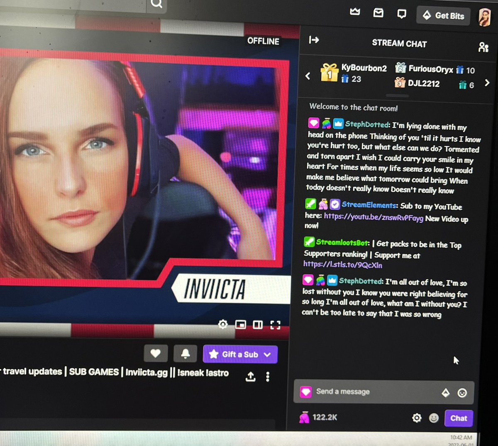
Task: Open Prime Loot crown icon
Action: coord(355,12)
